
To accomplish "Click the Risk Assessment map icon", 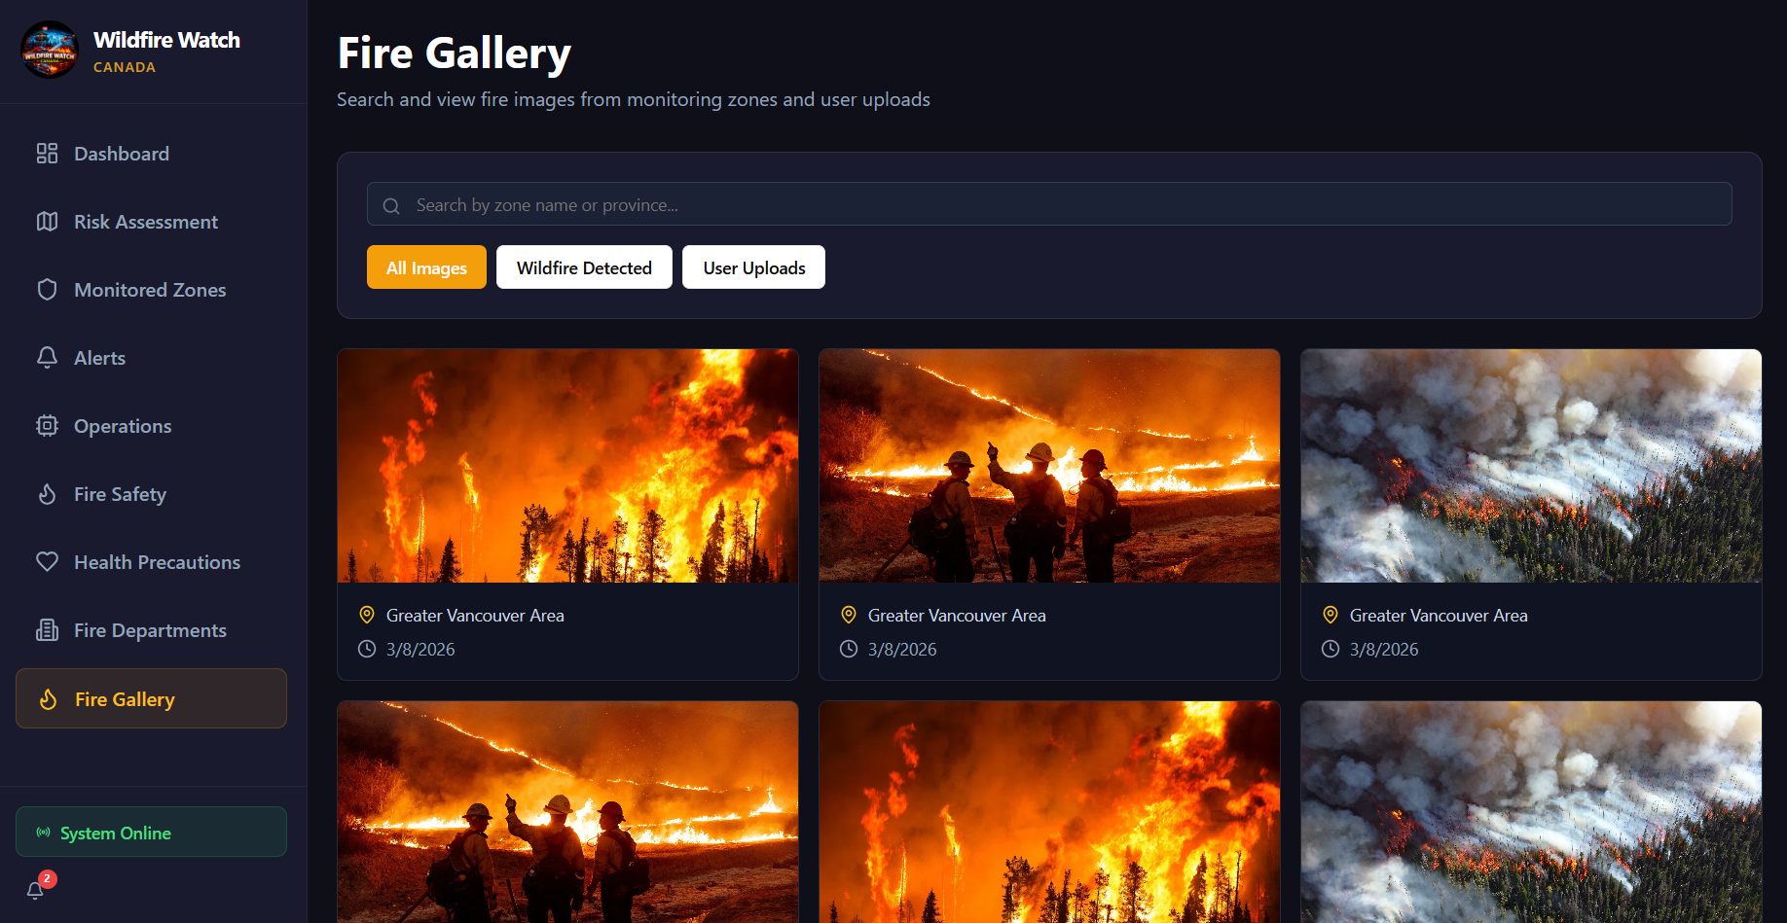I will pos(47,222).
